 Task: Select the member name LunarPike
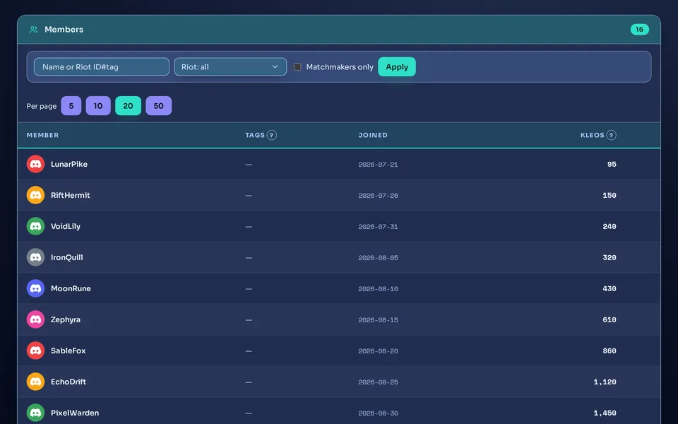(x=69, y=164)
